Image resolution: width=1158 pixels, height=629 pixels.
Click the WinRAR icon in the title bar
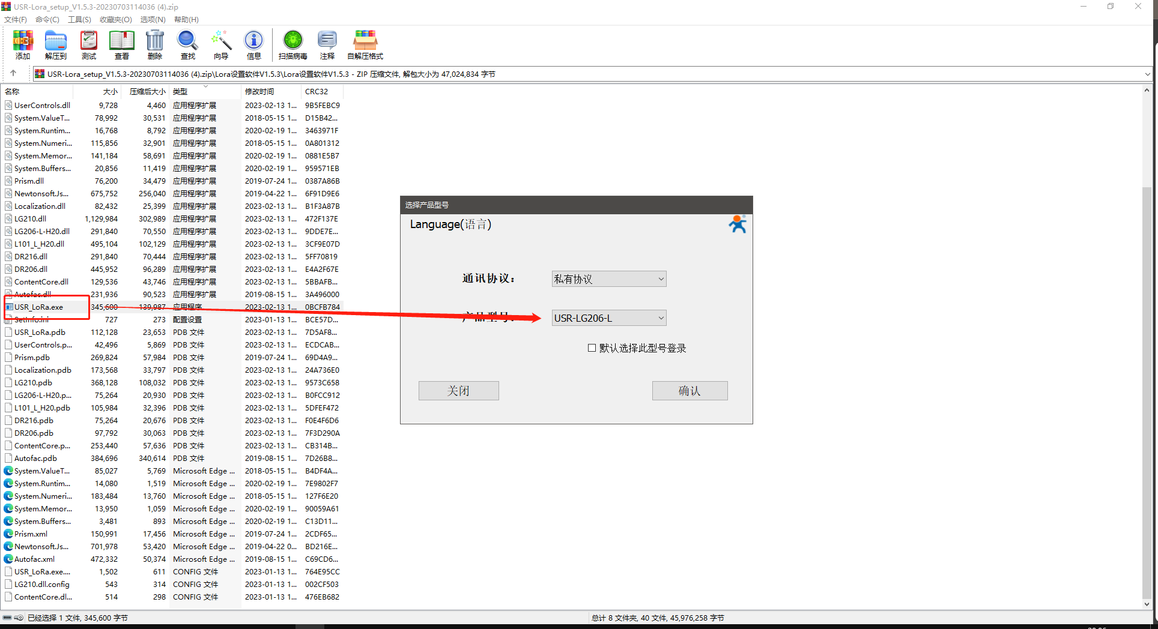(x=6, y=7)
